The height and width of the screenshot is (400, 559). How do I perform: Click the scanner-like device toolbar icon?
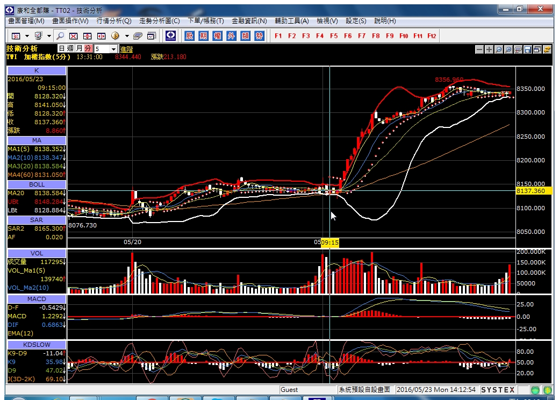[x=138, y=35]
